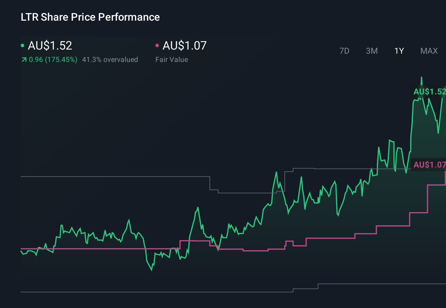Click the green AU$1.52 chart end tag
Screen dimensions: 446x308
[x=429, y=92]
